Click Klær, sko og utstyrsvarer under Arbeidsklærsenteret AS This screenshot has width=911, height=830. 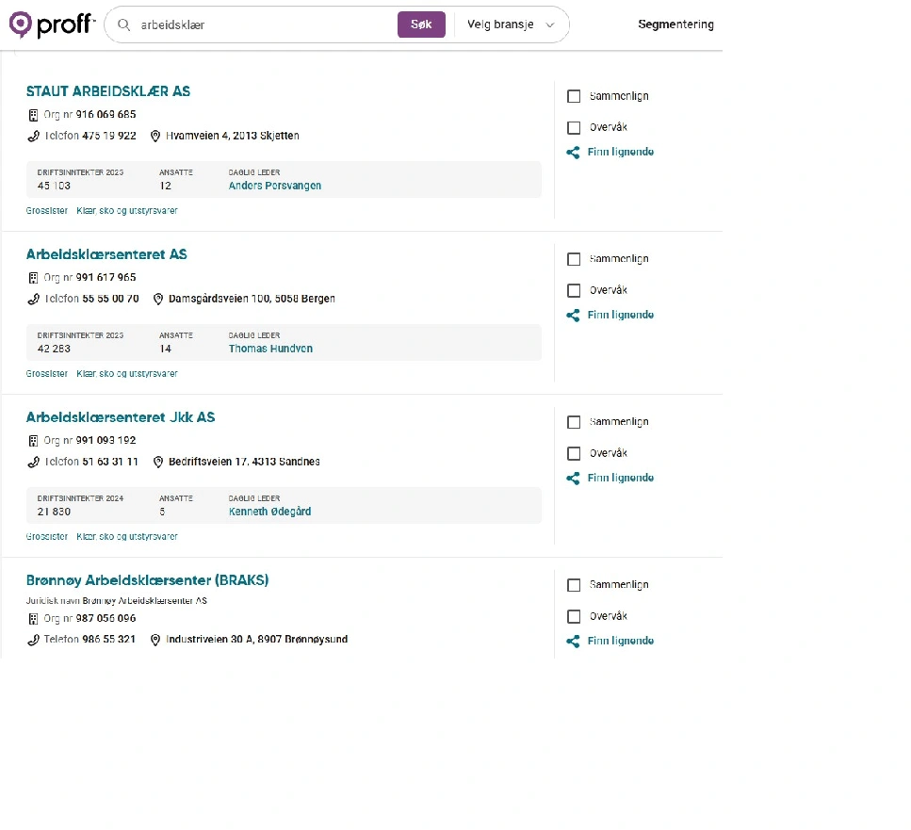(126, 373)
